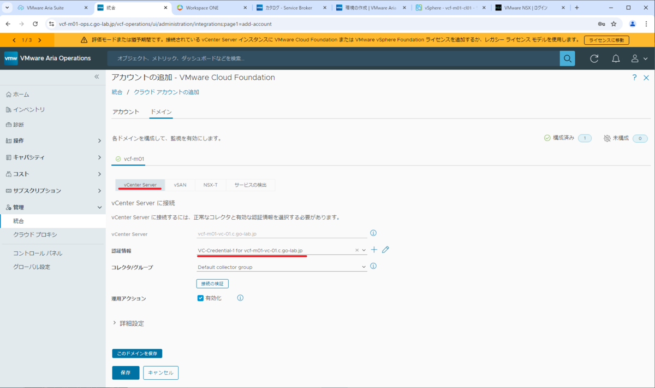Select the vSAN tab
The image size is (655, 388).
coord(180,185)
